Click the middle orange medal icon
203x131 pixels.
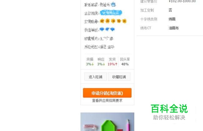pyautogui.click(x=113, y=21)
